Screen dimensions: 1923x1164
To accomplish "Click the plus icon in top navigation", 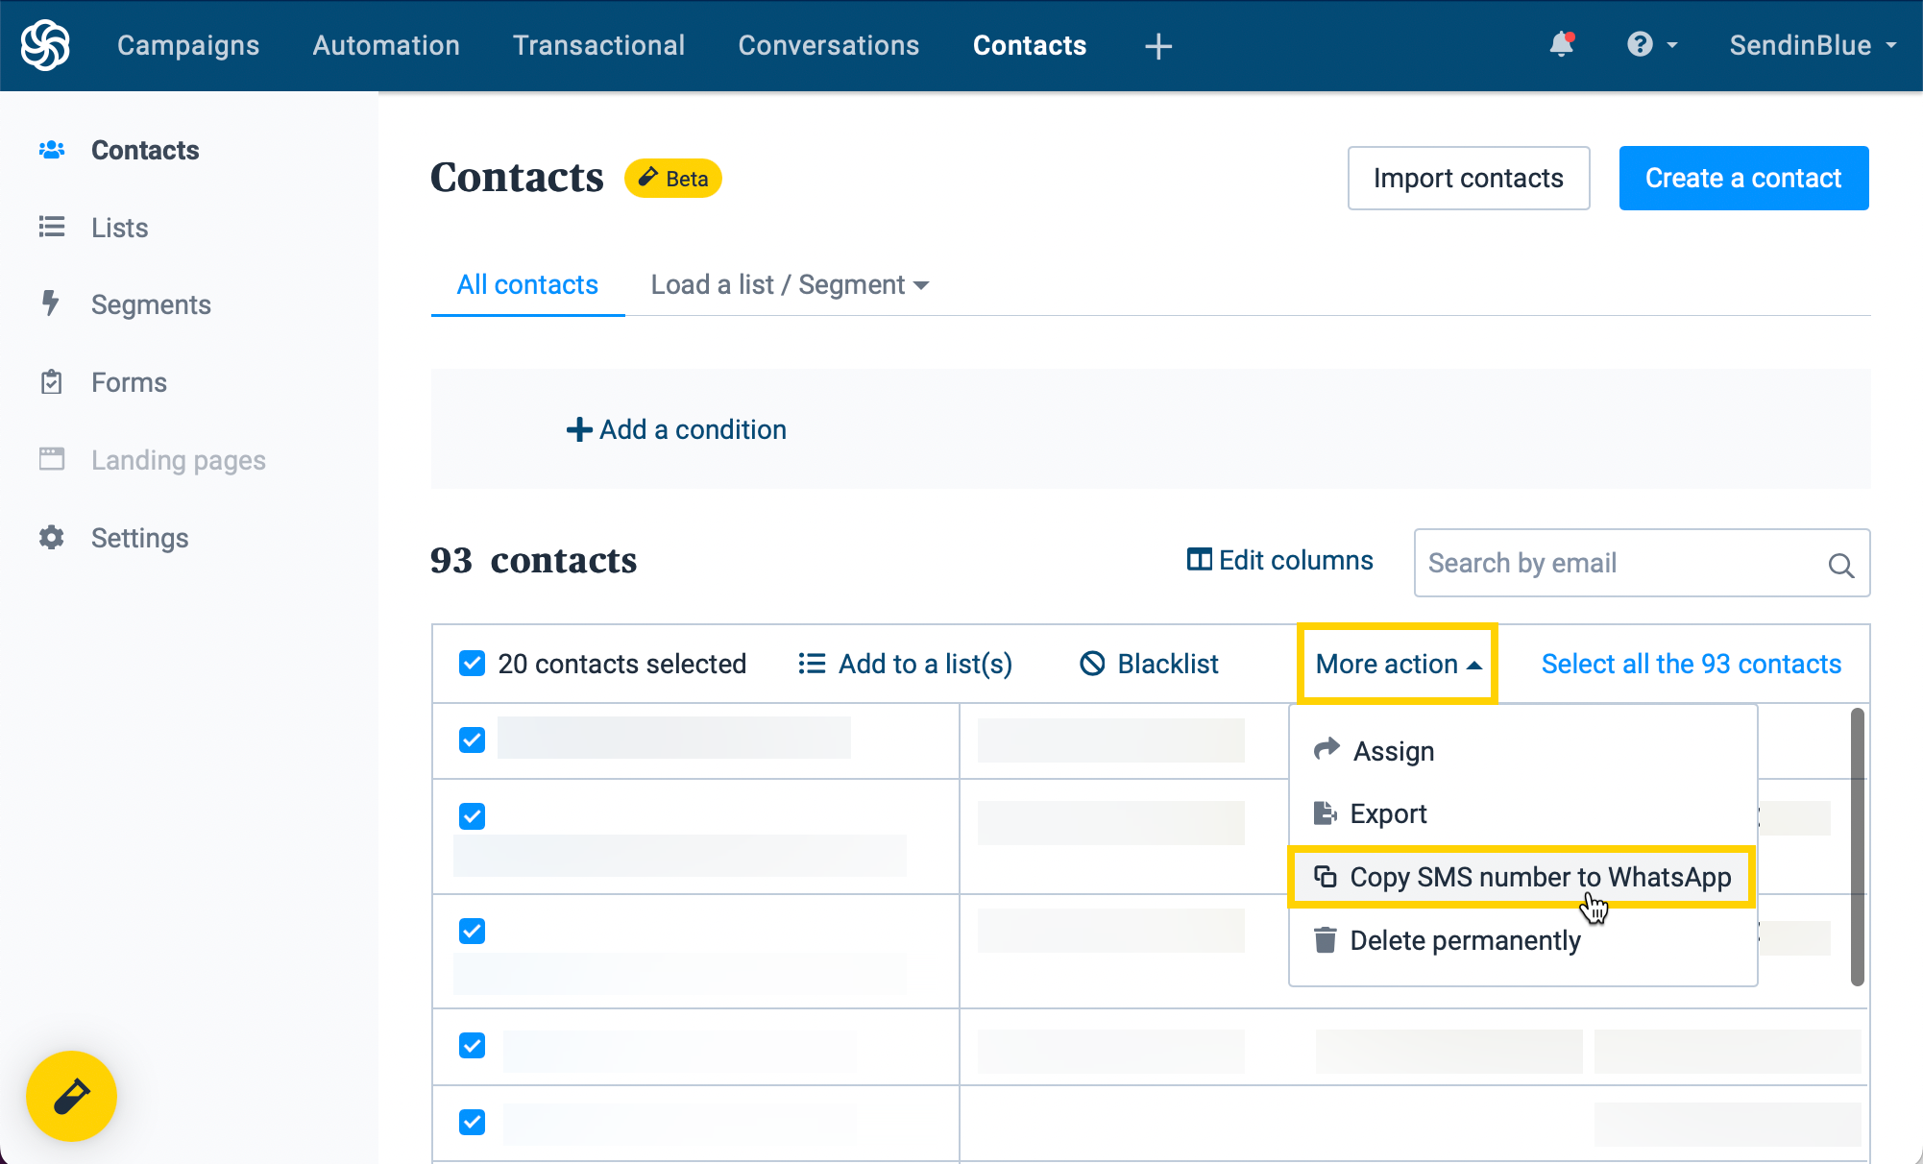I will (x=1158, y=46).
